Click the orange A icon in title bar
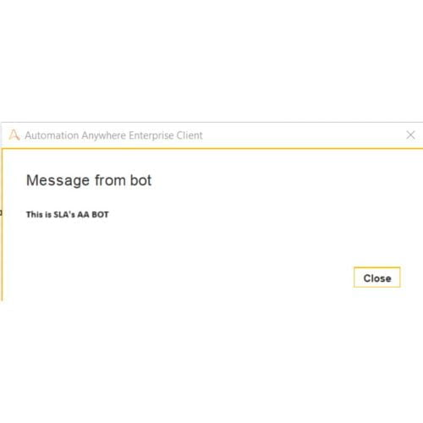Viewport: 423px width, 423px height. point(14,135)
